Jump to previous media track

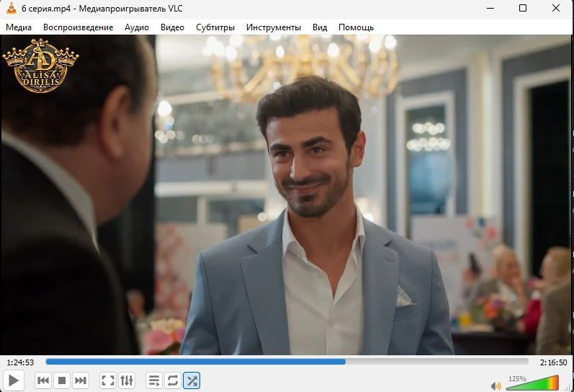pos(43,380)
